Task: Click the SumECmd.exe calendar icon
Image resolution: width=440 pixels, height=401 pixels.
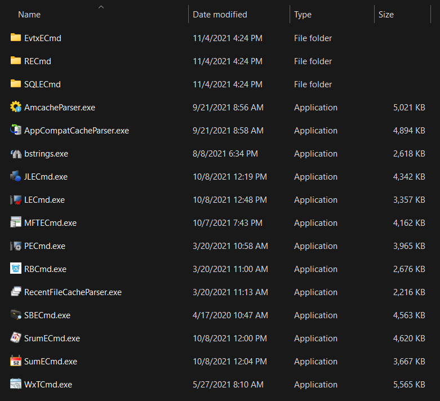Action: pos(16,361)
